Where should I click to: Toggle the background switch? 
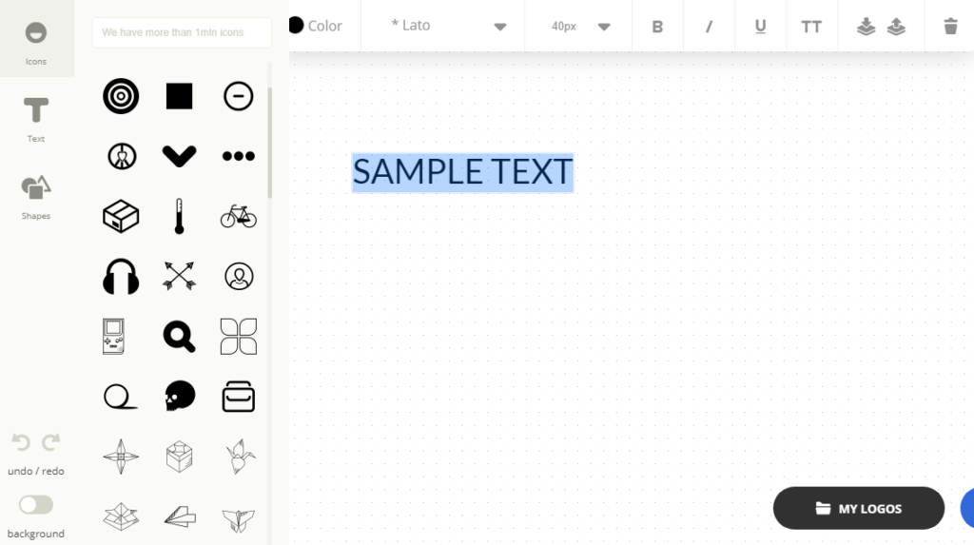tap(35, 505)
